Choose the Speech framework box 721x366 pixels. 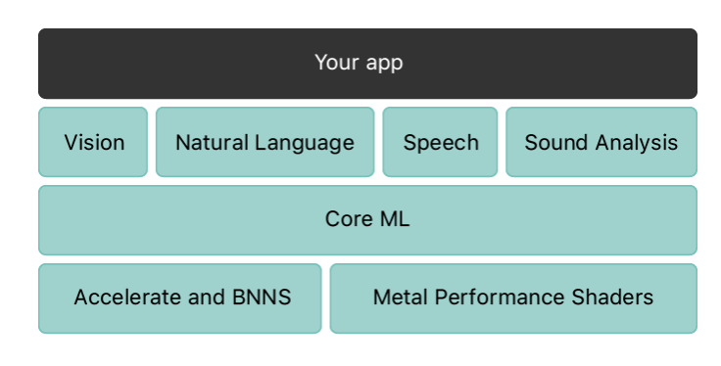pos(440,142)
